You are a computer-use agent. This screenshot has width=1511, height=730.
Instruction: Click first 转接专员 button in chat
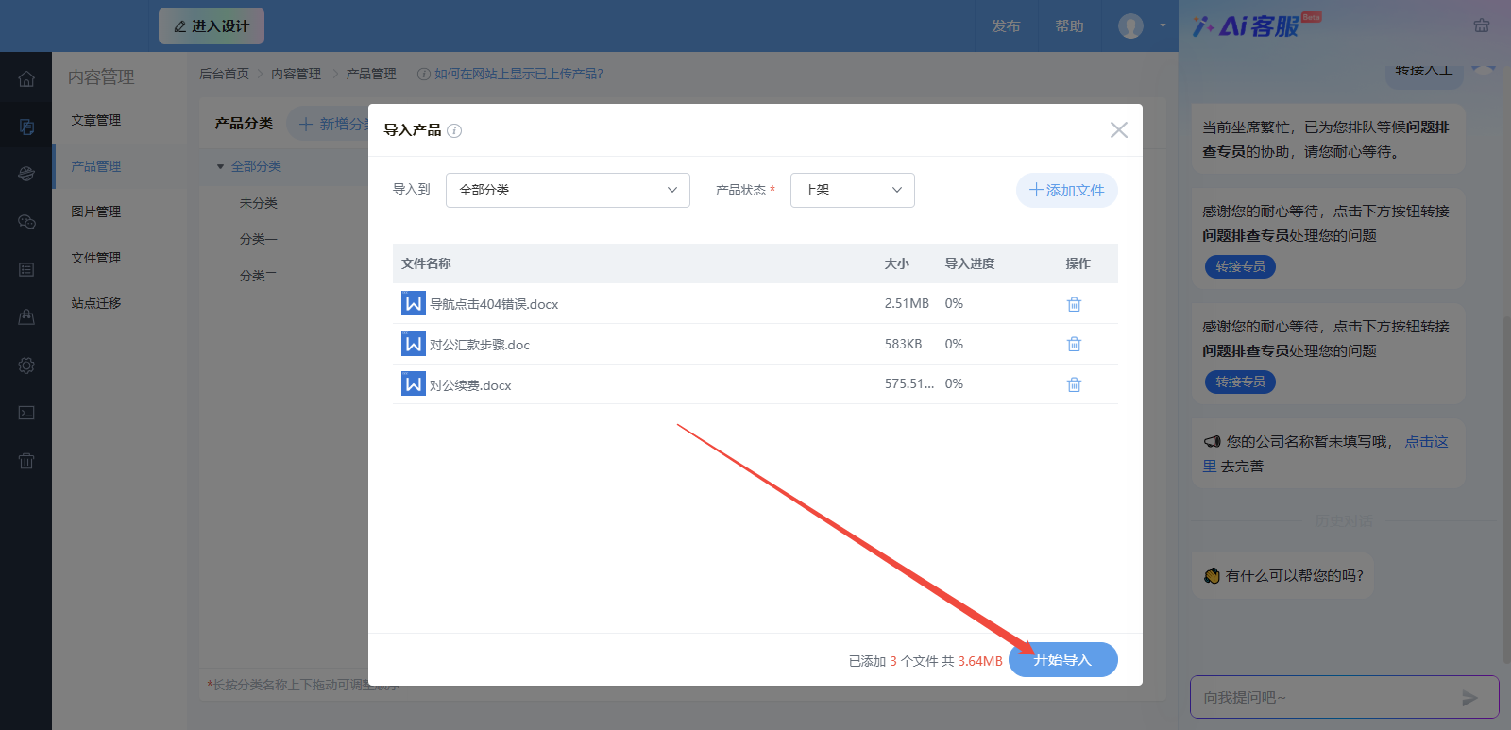click(x=1240, y=266)
